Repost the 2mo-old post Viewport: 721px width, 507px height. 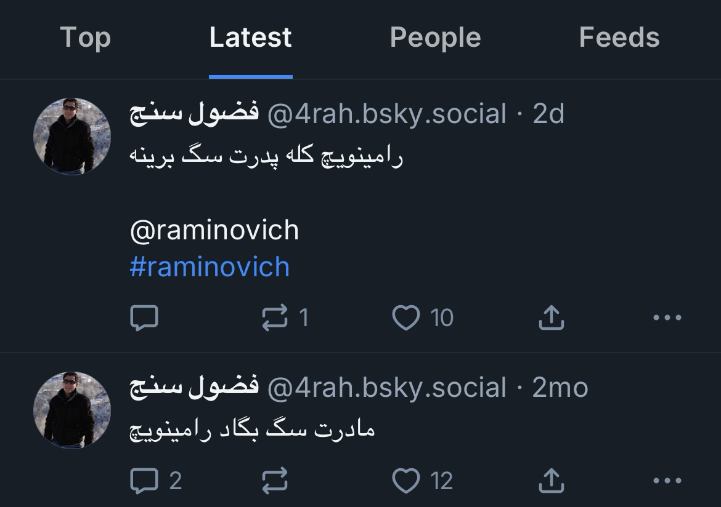coord(275,481)
